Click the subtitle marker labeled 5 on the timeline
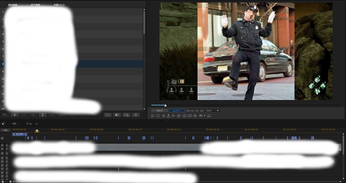The width and height of the screenshot is (346, 183). click(x=296, y=138)
